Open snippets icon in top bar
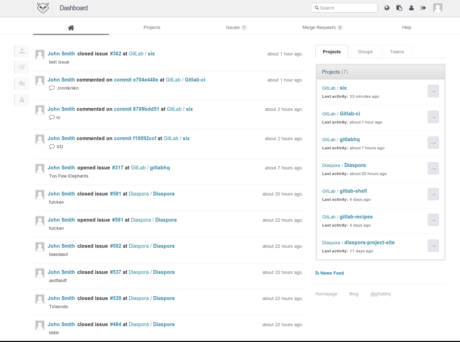Screen dimensions: 460x342 pos(399,8)
